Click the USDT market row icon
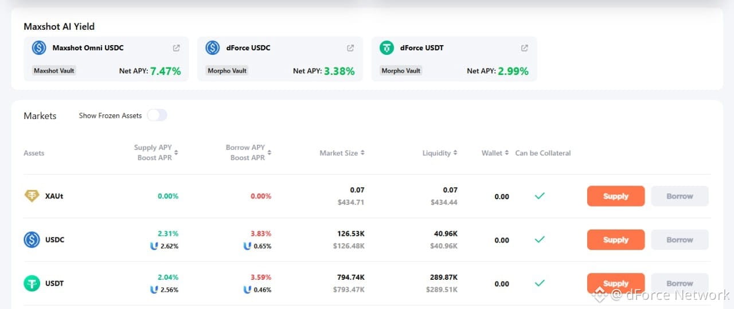734x309 pixels. (32, 283)
